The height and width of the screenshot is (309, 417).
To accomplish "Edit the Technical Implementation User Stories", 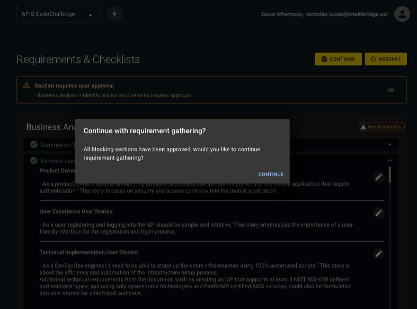I will click(x=378, y=254).
